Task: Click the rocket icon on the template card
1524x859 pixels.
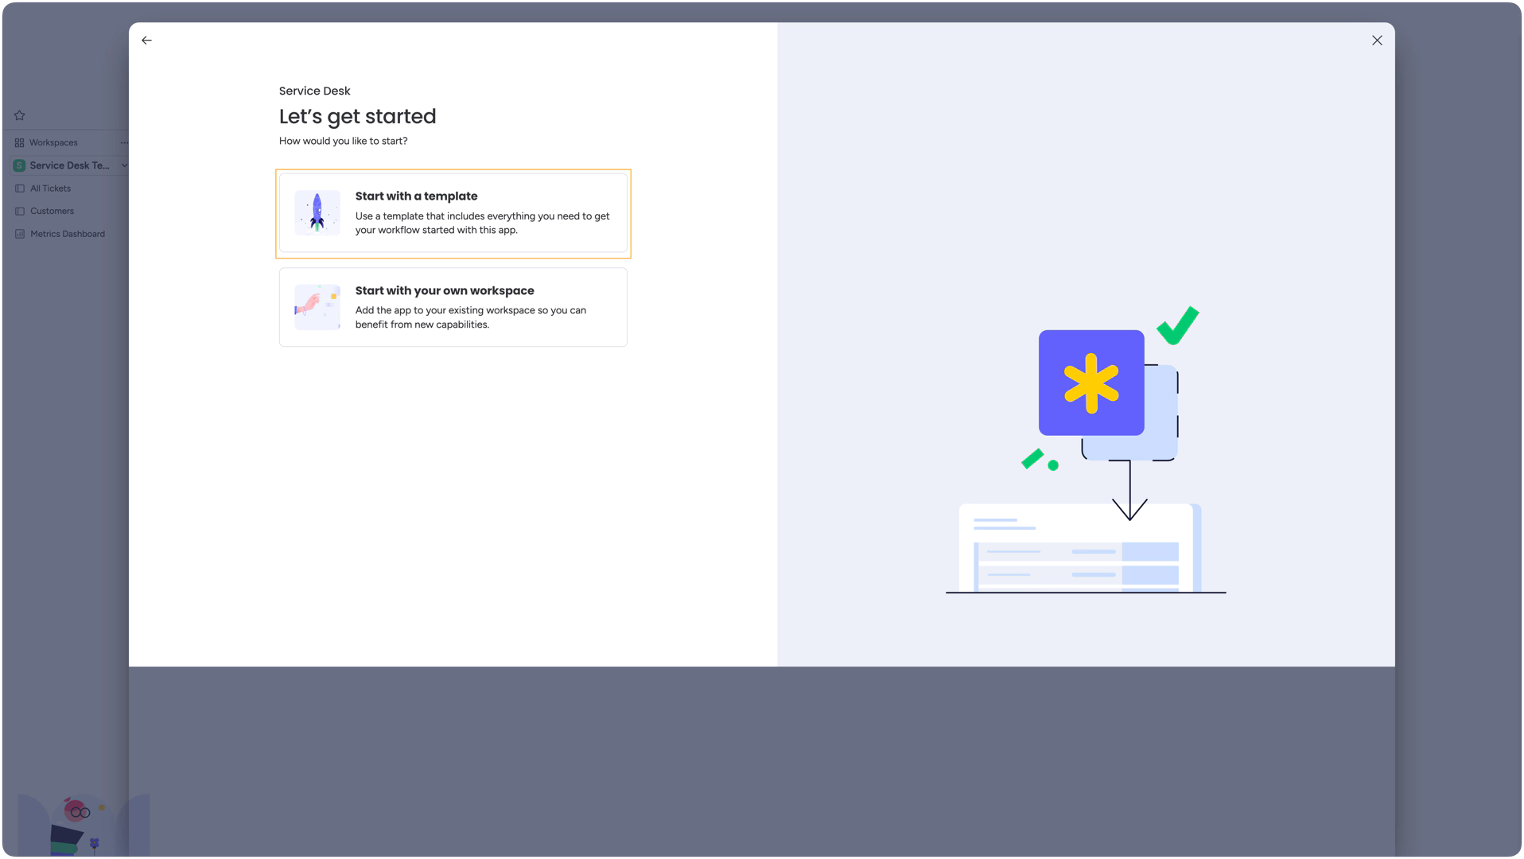Action: 317,212
